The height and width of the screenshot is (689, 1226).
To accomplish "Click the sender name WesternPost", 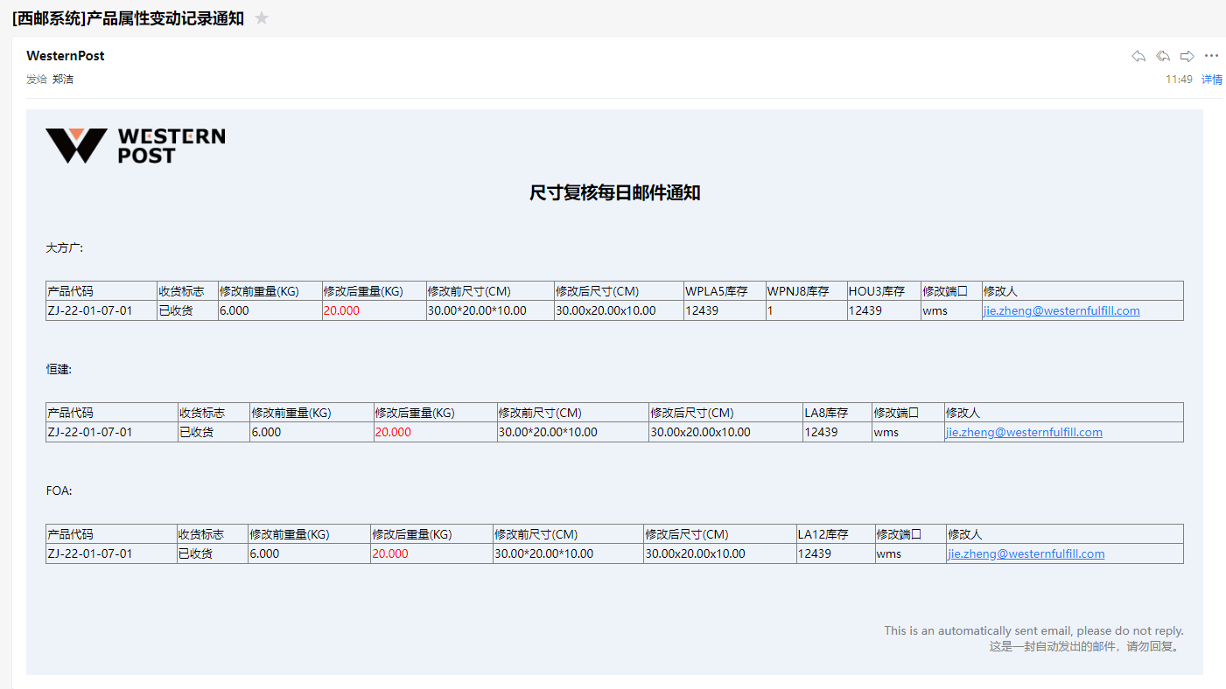I will pos(66,56).
